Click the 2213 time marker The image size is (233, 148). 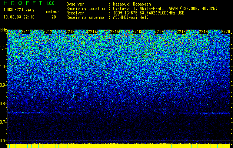click(70, 32)
